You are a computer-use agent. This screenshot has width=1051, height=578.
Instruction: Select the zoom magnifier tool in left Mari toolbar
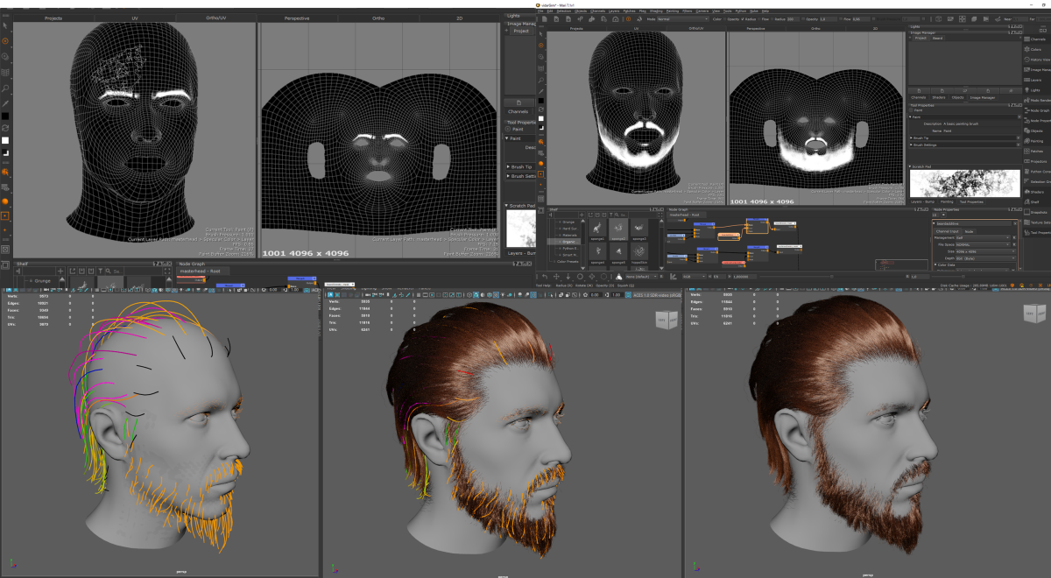click(5, 88)
